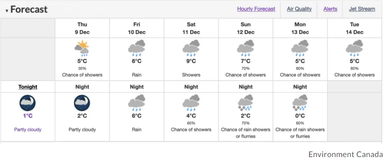Click Friday's daytime rain cloud icon
Screen dimensions: 385x164
pyautogui.click(x=137, y=48)
